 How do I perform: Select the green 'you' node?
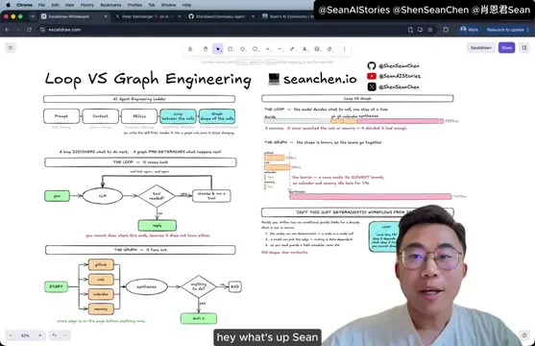[x=57, y=196]
